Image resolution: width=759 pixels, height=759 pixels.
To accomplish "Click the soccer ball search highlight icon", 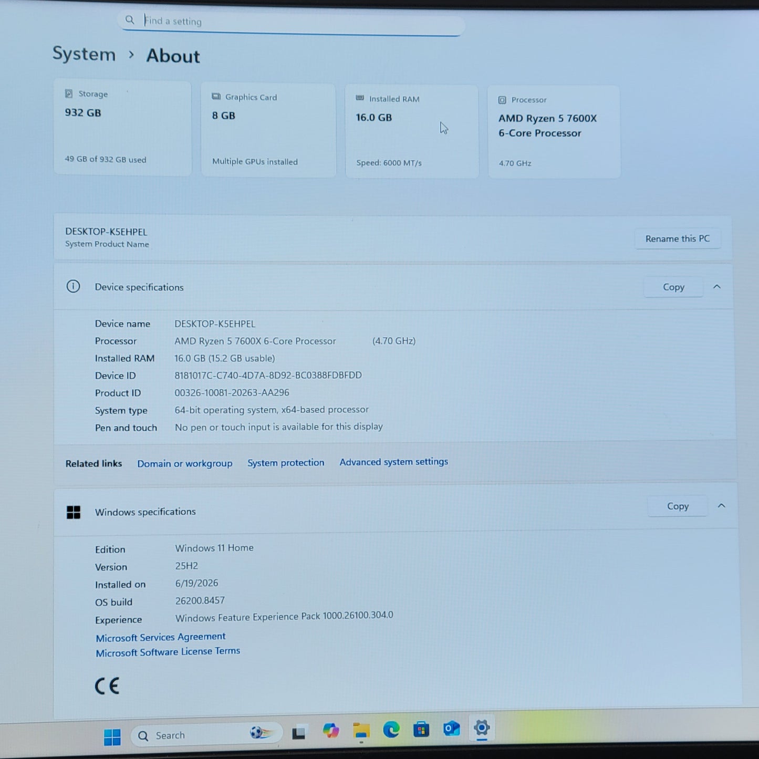I will point(262,733).
